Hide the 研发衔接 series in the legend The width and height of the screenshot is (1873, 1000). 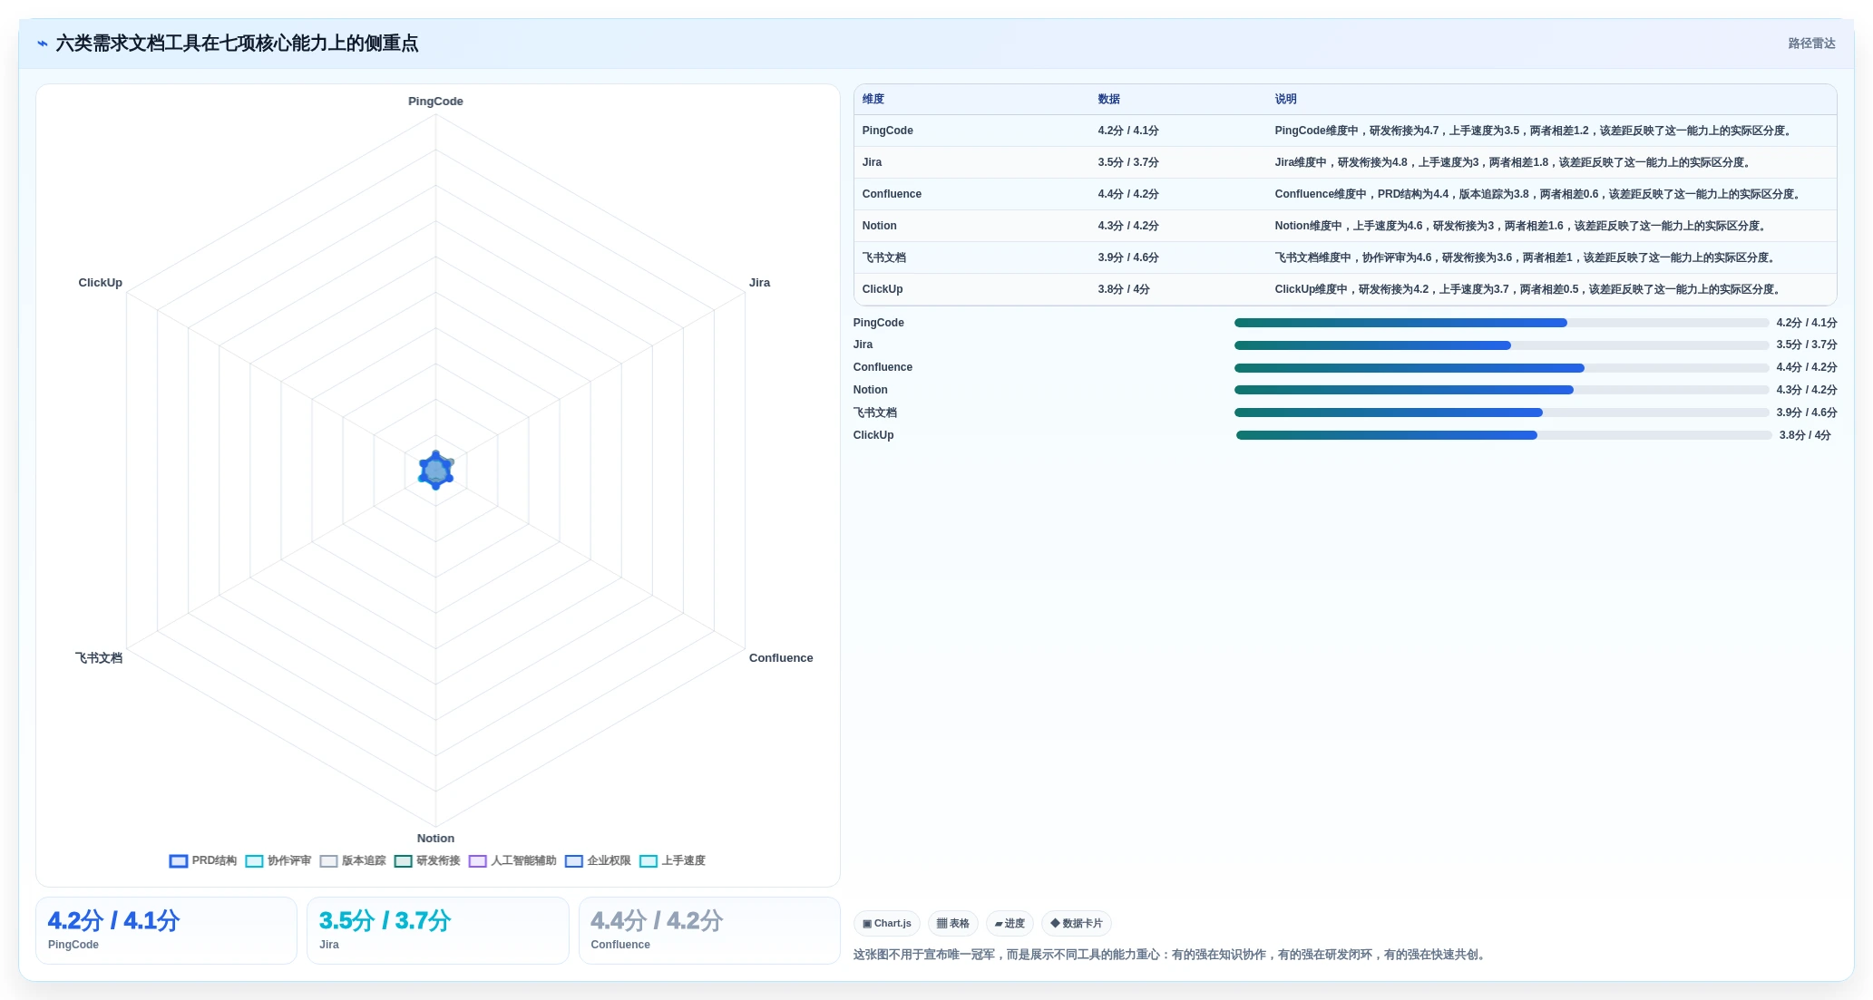pos(427,860)
